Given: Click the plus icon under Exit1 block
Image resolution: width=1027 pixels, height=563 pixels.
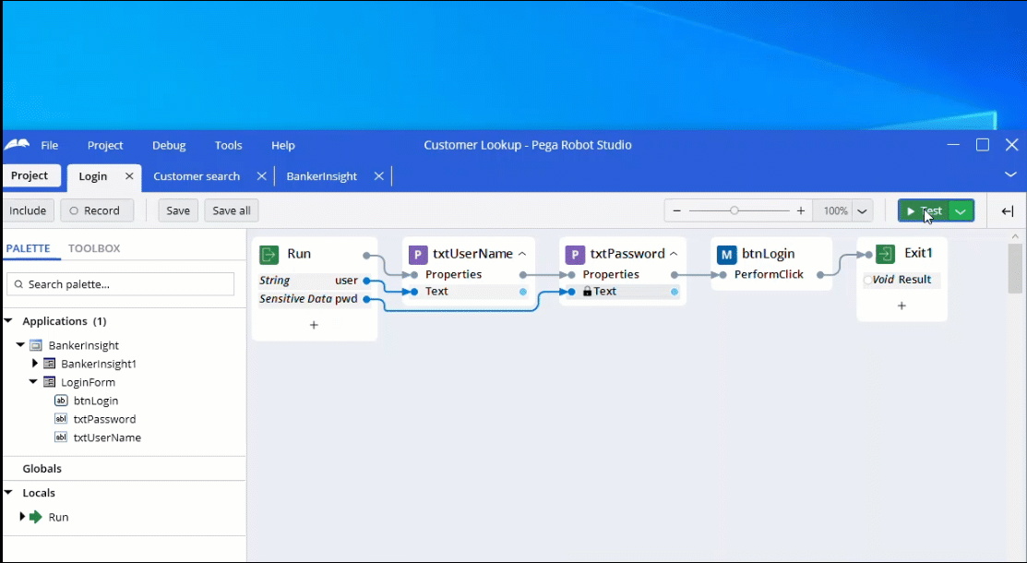Looking at the screenshot, I should (x=902, y=306).
